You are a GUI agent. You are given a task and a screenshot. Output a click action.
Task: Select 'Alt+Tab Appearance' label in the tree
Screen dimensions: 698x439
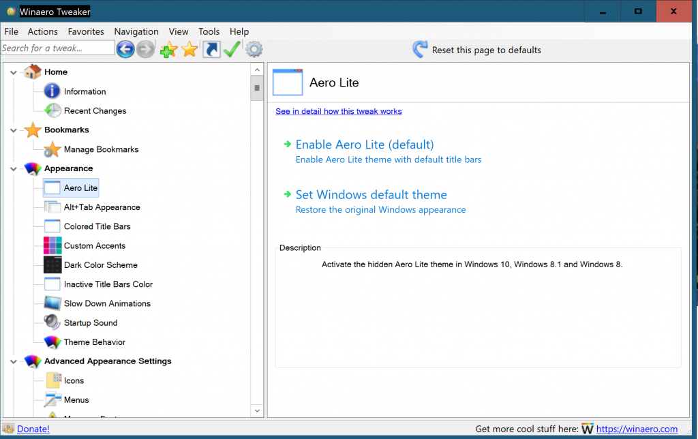(102, 207)
